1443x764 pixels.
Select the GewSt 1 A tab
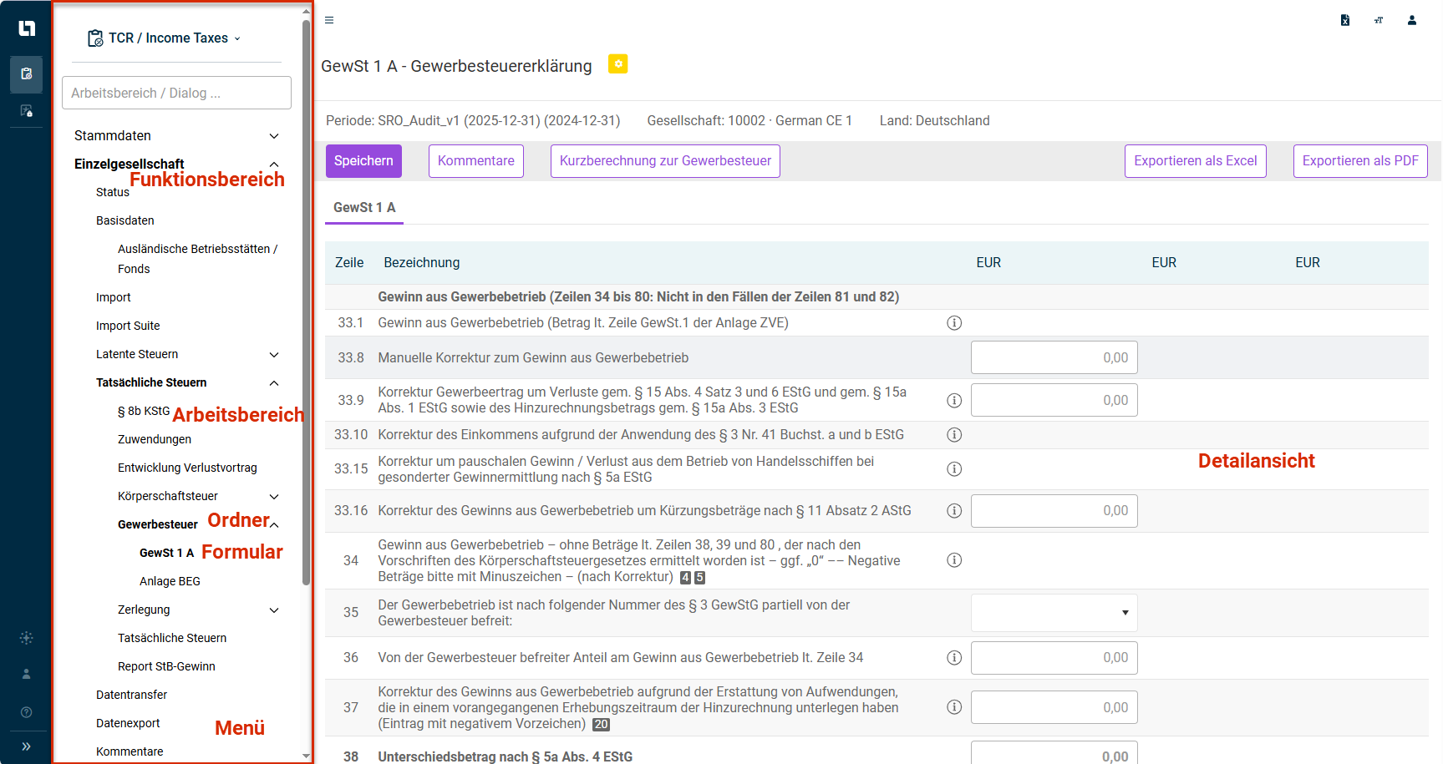pos(364,208)
